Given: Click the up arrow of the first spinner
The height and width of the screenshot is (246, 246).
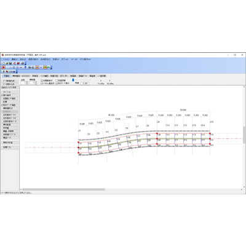Looking at the screenshot, I should (27, 82).
